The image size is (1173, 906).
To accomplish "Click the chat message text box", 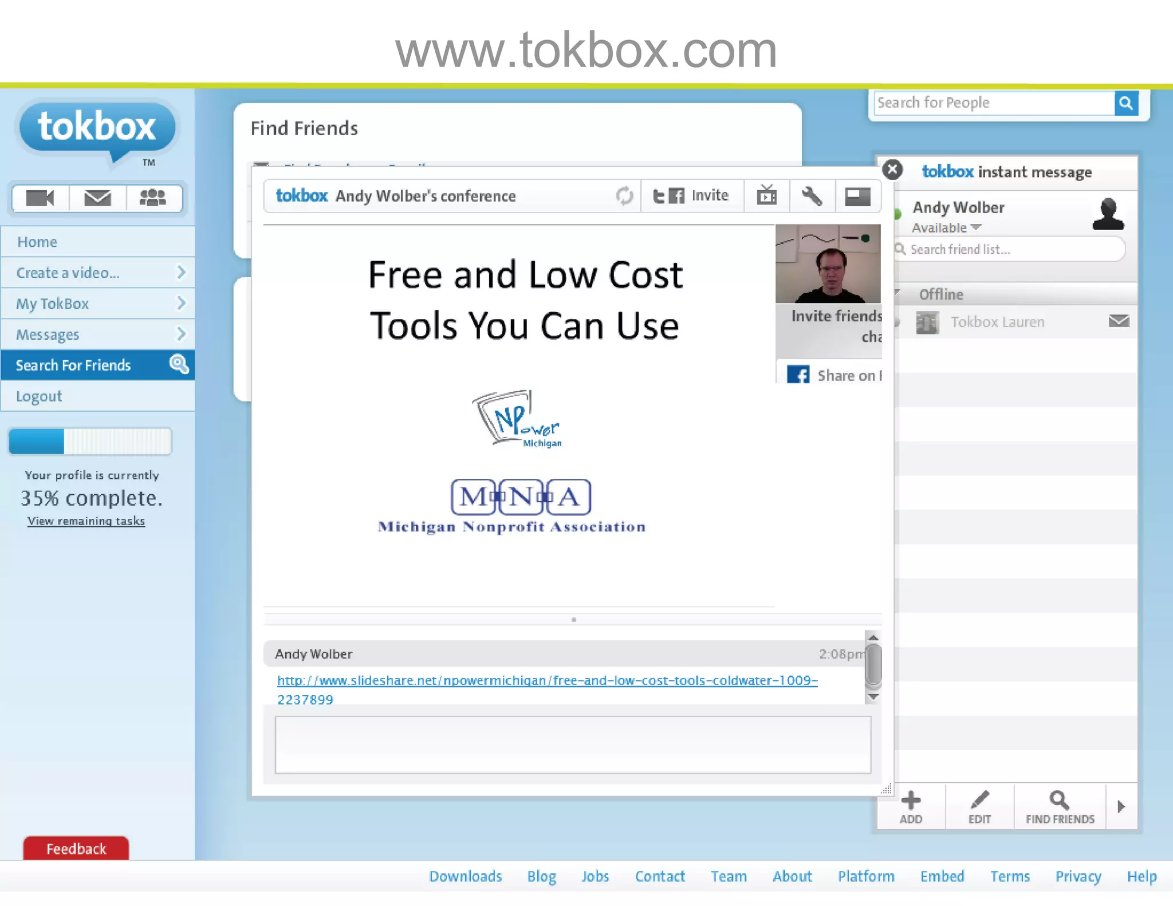I will tap(573, 745).
